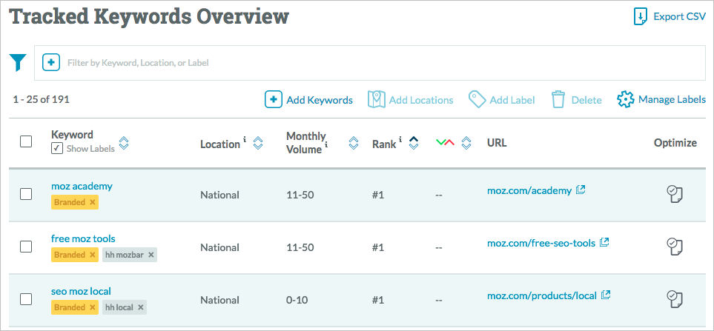Click the Export CSV download icon
This screenshot has width=714, height=331.
pos(641,16)
